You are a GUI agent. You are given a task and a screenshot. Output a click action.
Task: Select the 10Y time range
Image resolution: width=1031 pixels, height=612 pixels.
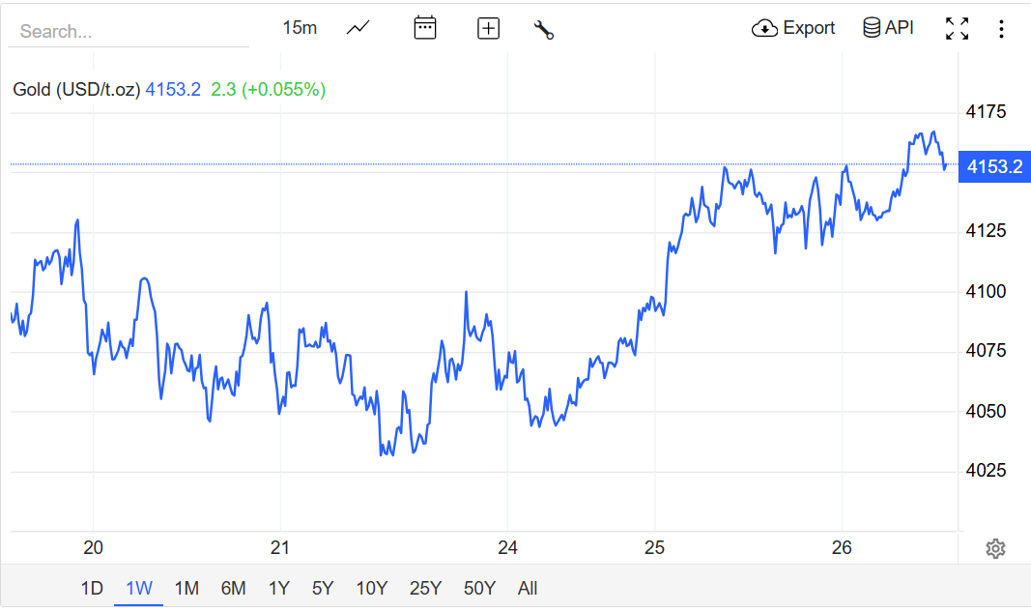371,588
